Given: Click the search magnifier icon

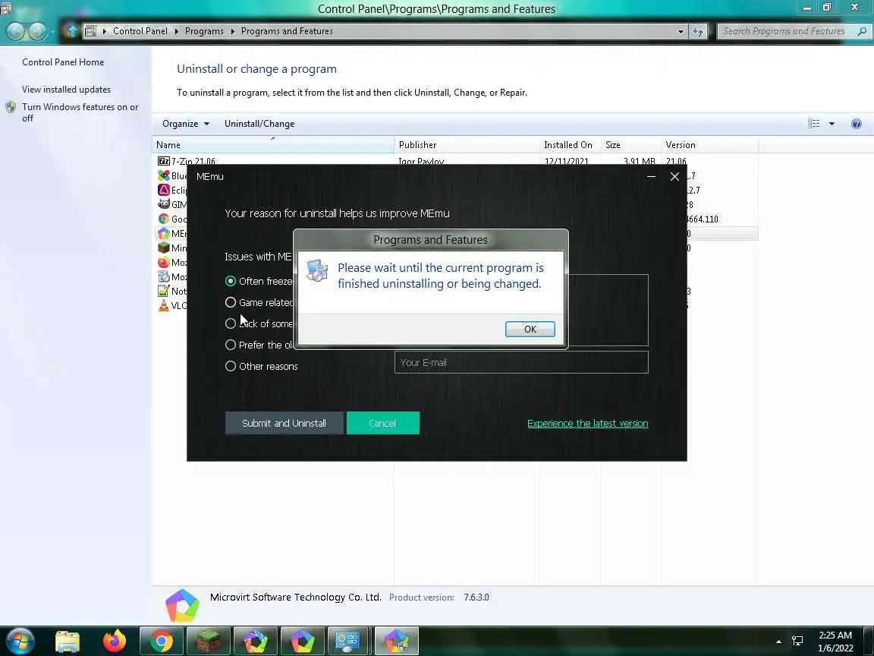Looking at the screenshot, I should click(862, 31).
